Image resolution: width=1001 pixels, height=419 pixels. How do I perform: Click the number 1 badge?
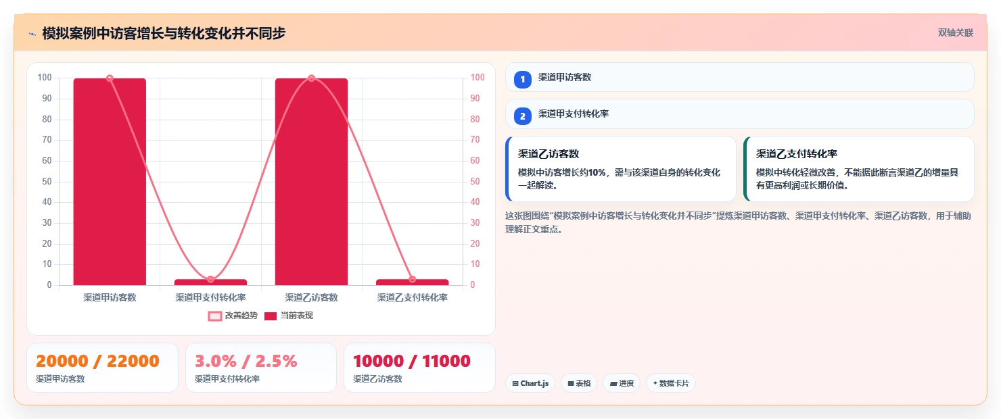pos(523,79)
